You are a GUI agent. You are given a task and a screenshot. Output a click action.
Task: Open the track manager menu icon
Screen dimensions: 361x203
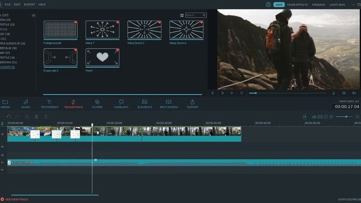point(357,117)
